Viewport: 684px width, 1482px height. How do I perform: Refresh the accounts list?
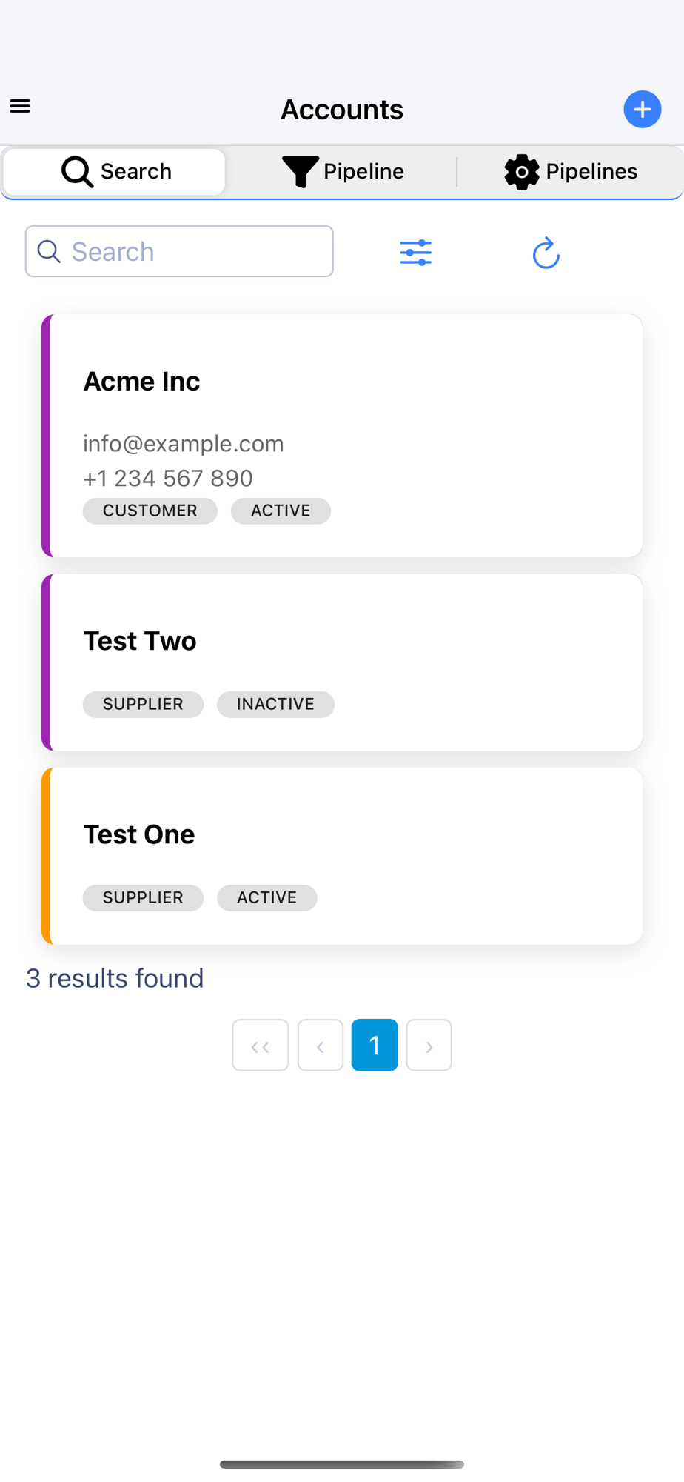pos(546,253)
